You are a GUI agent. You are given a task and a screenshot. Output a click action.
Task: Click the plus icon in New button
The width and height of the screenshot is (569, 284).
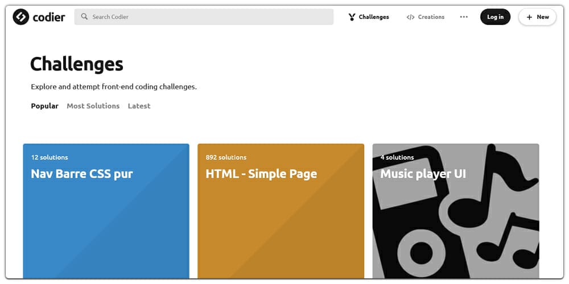click(529, 17)
